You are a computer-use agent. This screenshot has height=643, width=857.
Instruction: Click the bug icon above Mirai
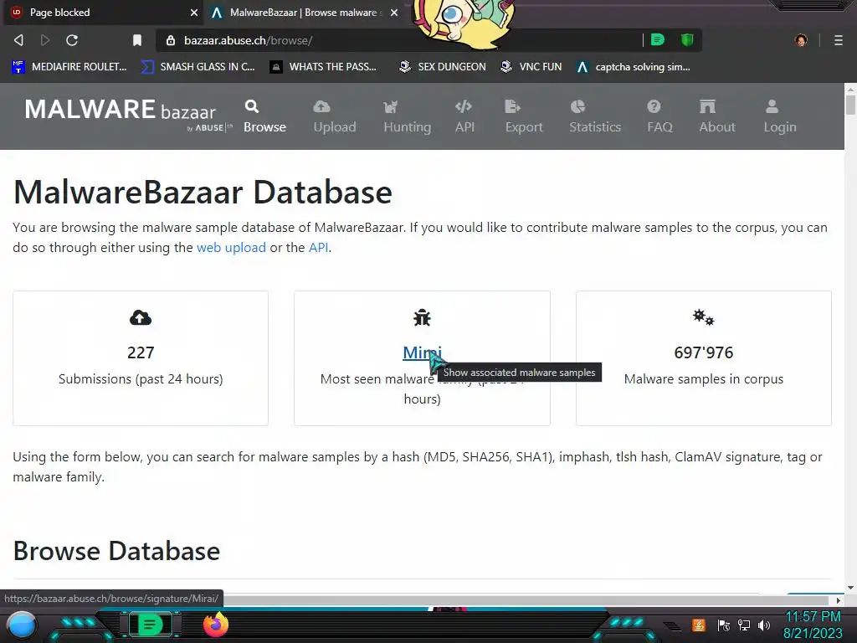pos(422,317)
